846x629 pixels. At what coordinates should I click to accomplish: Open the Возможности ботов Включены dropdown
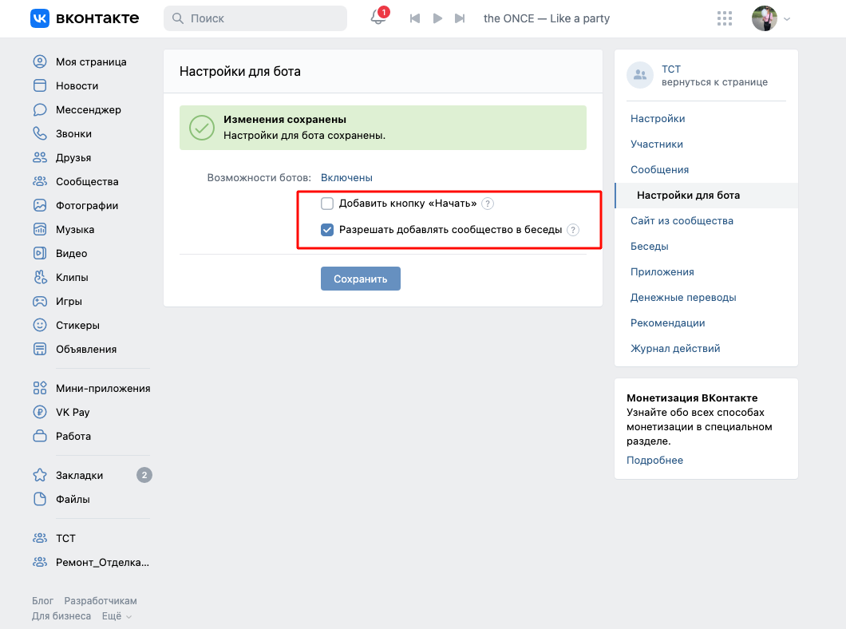point(346,178)
